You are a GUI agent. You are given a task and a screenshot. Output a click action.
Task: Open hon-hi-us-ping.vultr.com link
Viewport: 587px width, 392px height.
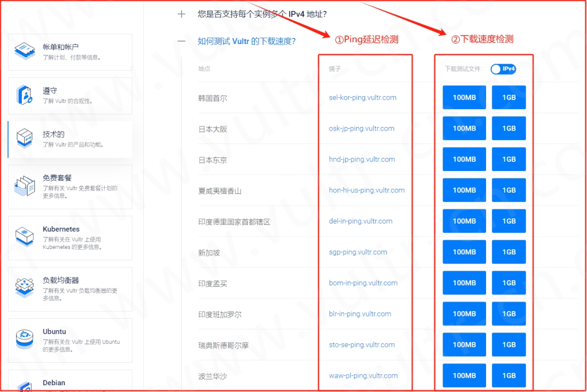coord(366,190)
